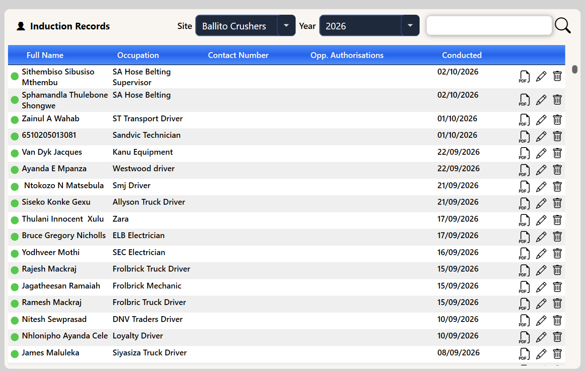Edit Van Dyk Jacques record
This screenshot has height=371, width=585.
[541, 153]
